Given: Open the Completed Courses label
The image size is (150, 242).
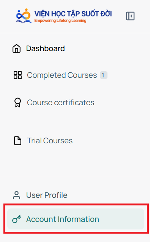Looking at the screenshot, I should tap(62, 75).
